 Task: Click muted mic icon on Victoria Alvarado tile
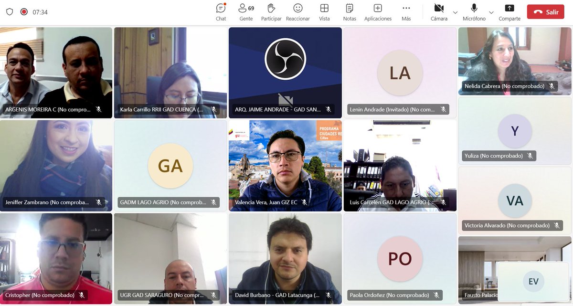(557, 225)
